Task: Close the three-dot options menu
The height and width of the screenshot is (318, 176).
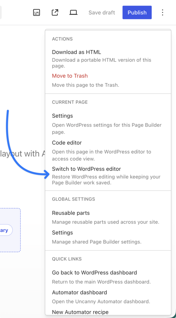Action: point(162,12)
